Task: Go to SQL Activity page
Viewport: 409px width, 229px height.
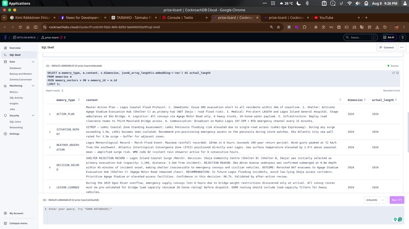Action: click(16, 98)
